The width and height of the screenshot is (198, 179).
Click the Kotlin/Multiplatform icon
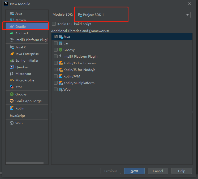point(61,83)
